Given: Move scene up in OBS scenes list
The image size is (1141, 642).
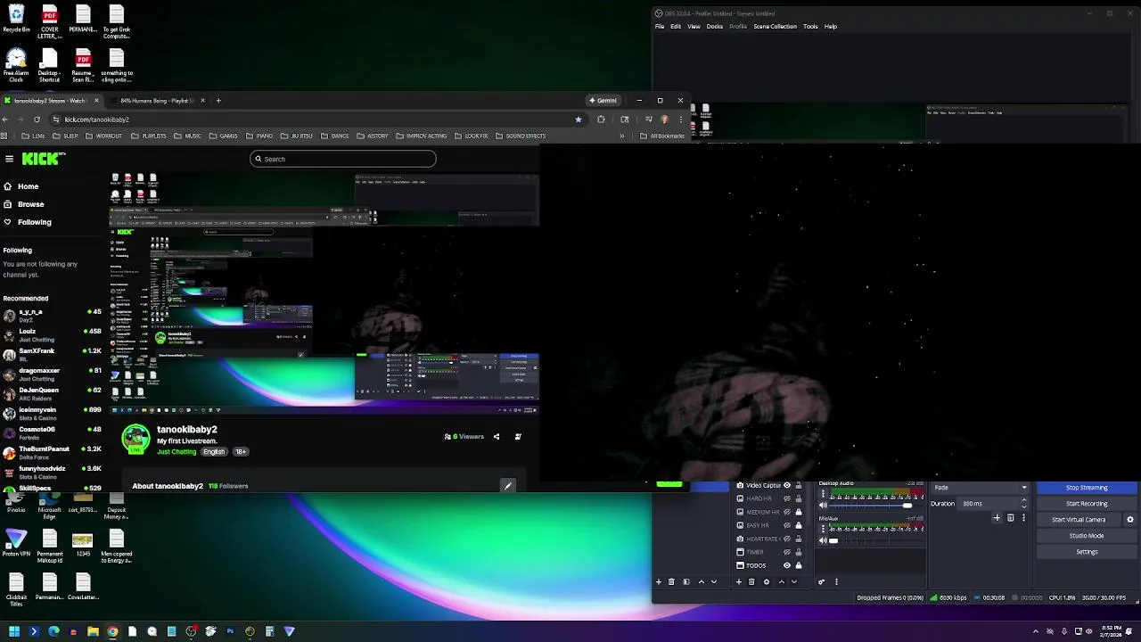Looking at the screenshot, I should [x=702, y=581].
